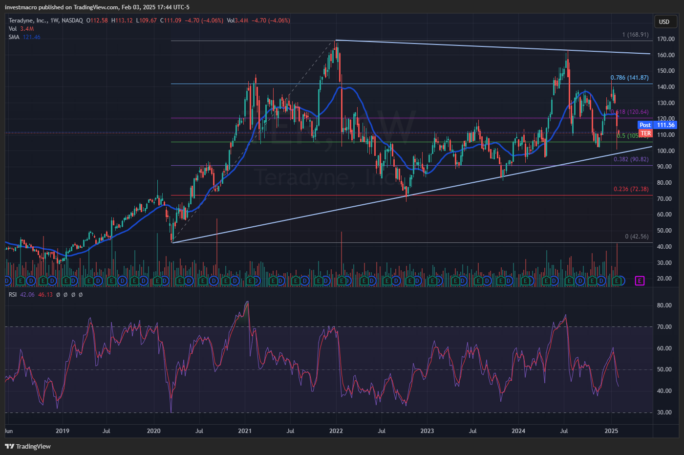Click the 20.00 price axis label
Image resolution: width=684 pixels, height=455 pixels.
click(x=664, y=279)
